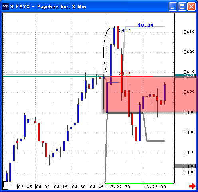This screenshot has height=192, width=198.
Task: Click the CQG icon in title bar
Action: pyautogui.click(x=6, y=6)
